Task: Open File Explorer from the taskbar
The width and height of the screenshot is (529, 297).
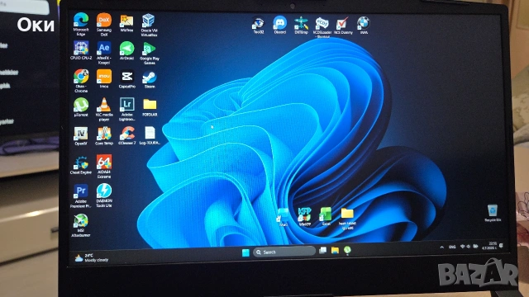Action: [x=335, y=250]
